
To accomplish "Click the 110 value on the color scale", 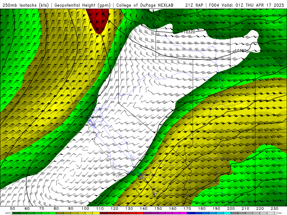I will coord(100,209).
